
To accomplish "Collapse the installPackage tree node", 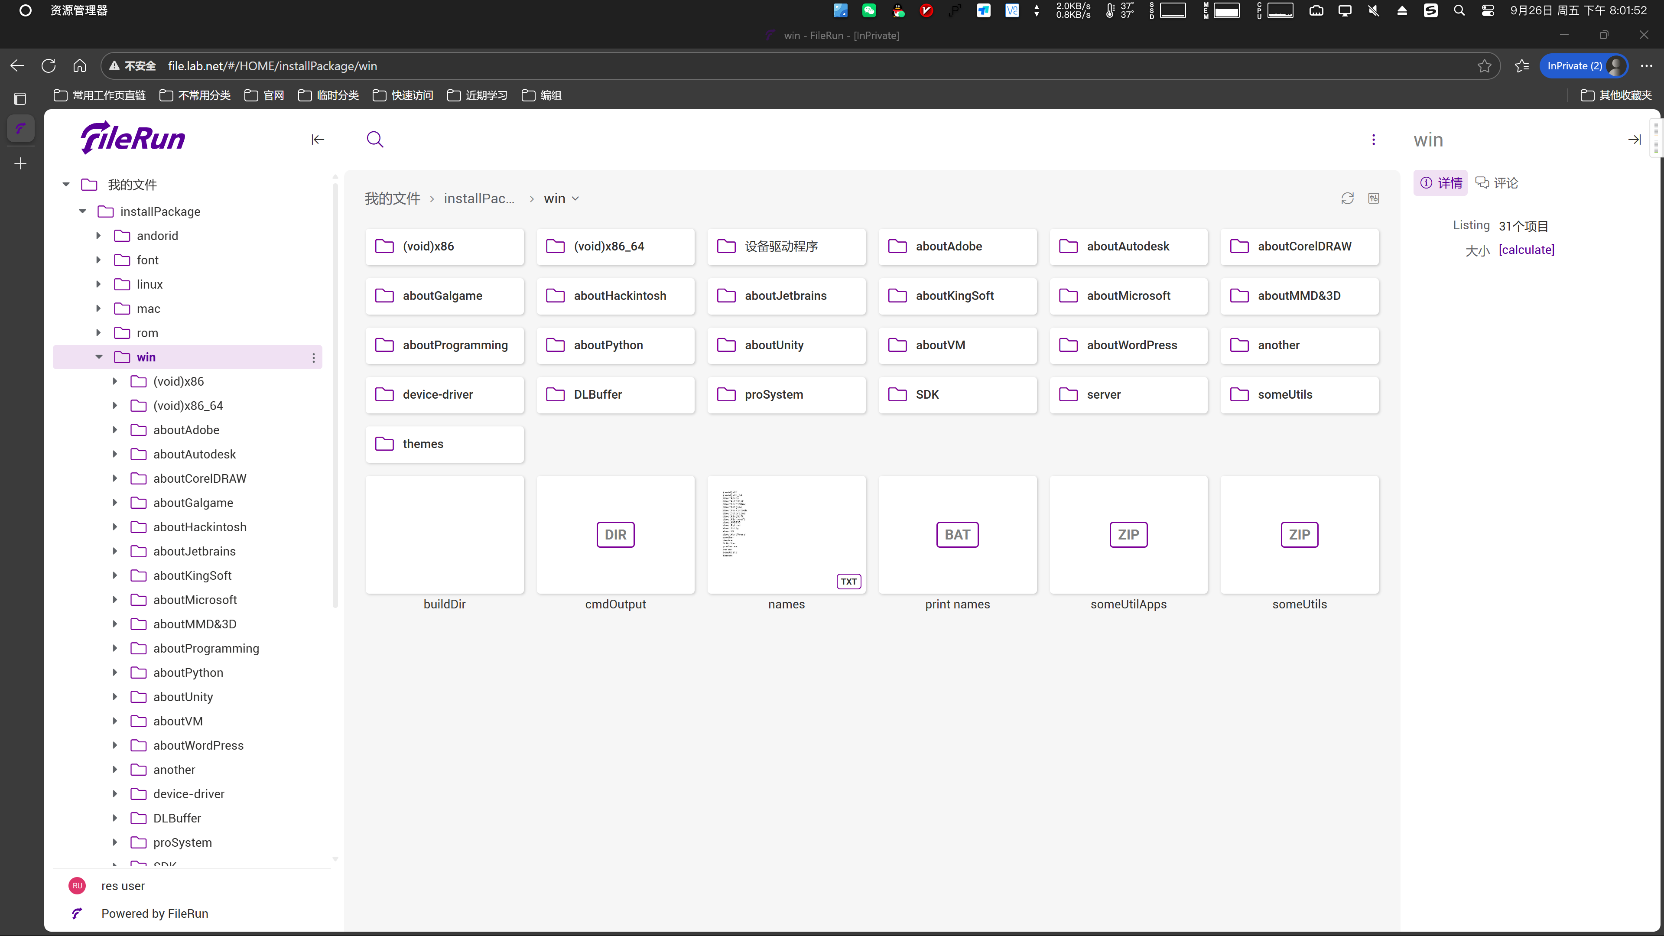I will (83, 211).
